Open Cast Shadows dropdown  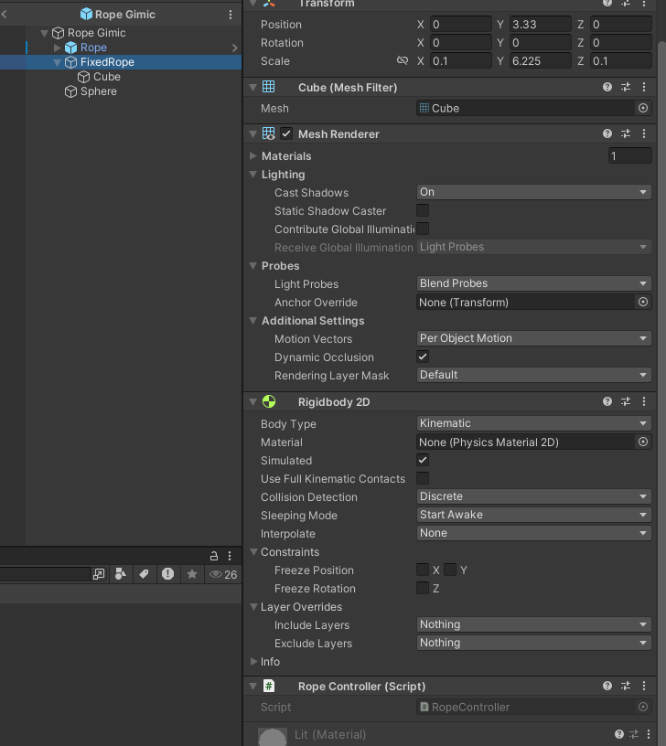533,192
